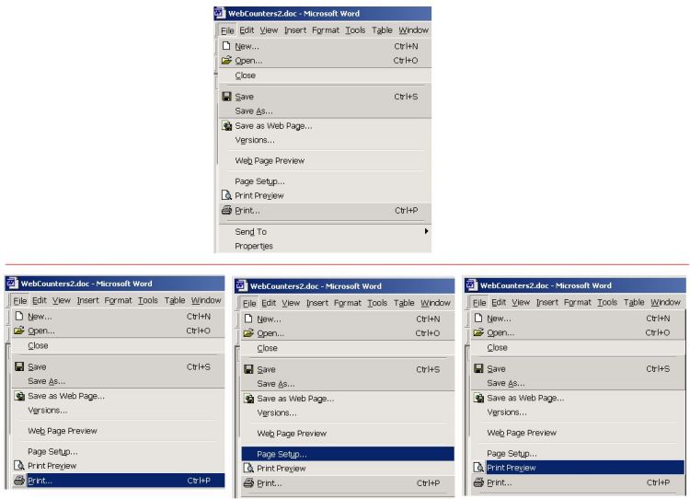Choose the highlighted Page Setup... entry

[x=282, y=454]
